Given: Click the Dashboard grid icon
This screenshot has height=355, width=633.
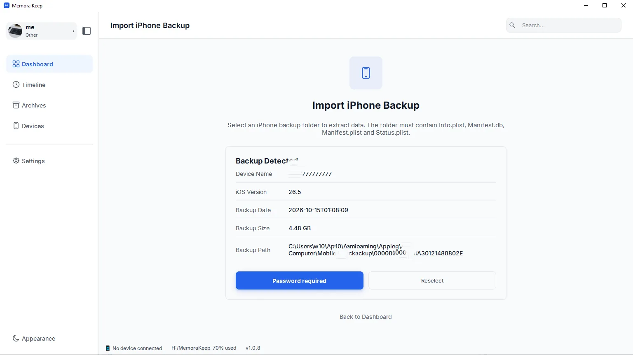Looking at the screenshot, I should (16, 64).
